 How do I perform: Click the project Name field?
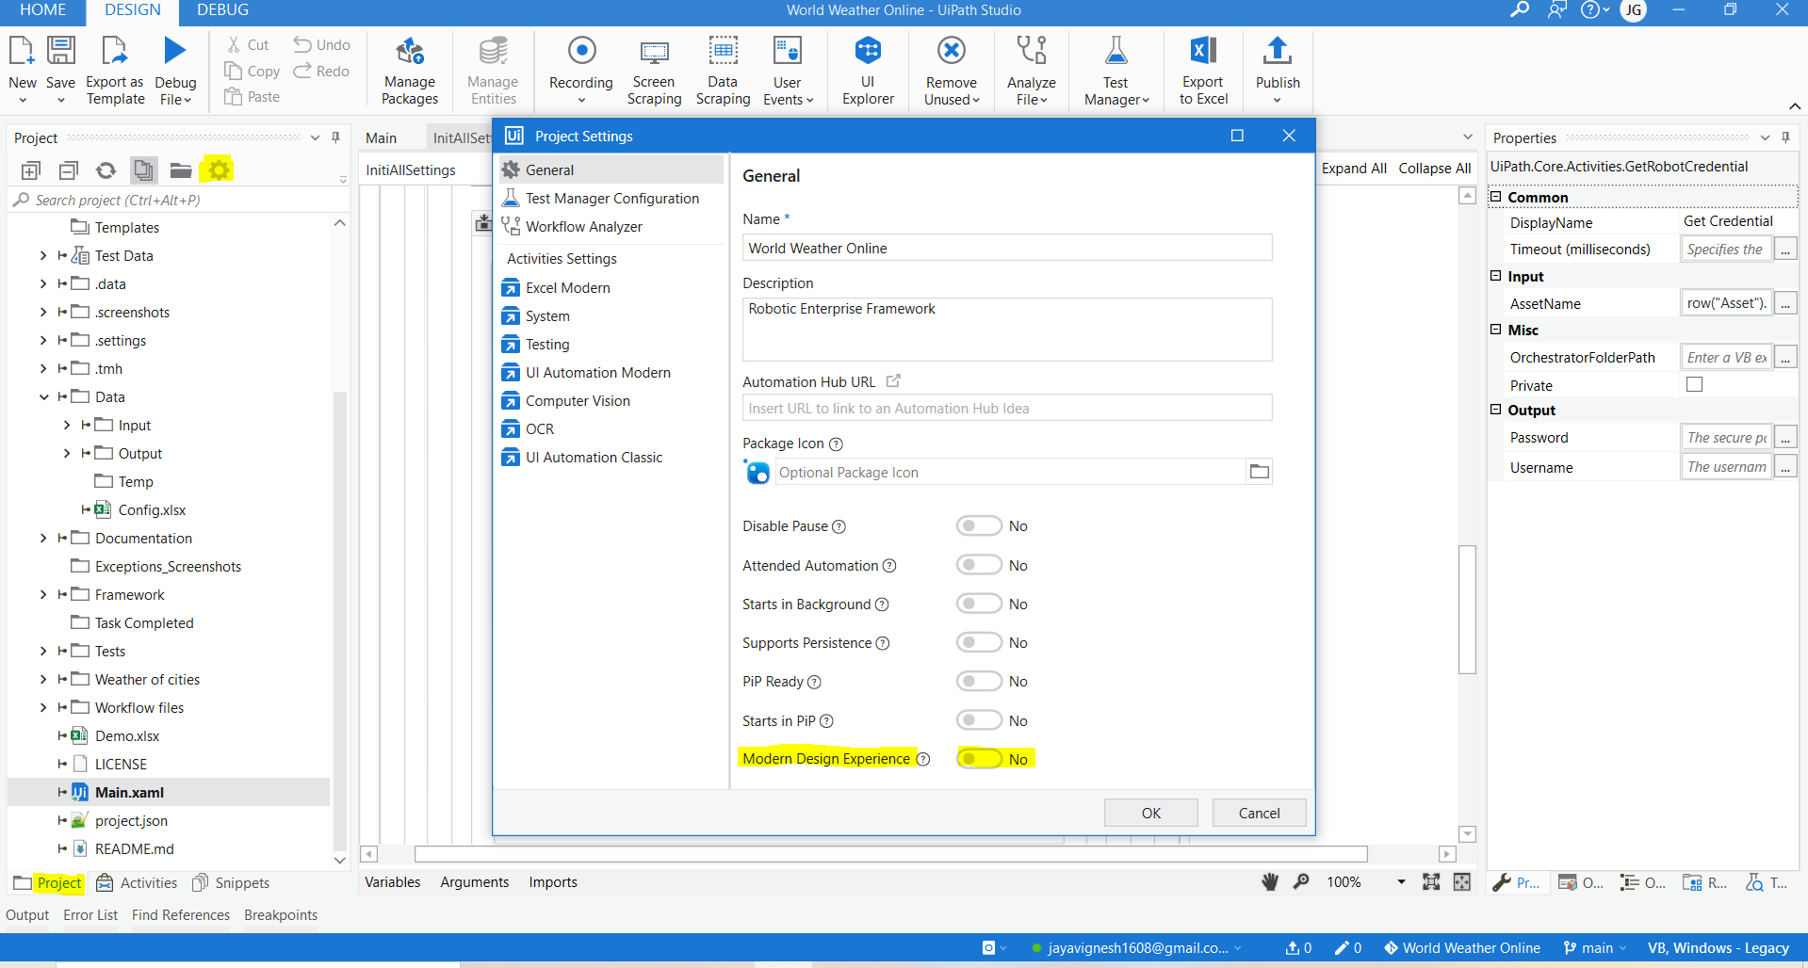[1007, 248]
